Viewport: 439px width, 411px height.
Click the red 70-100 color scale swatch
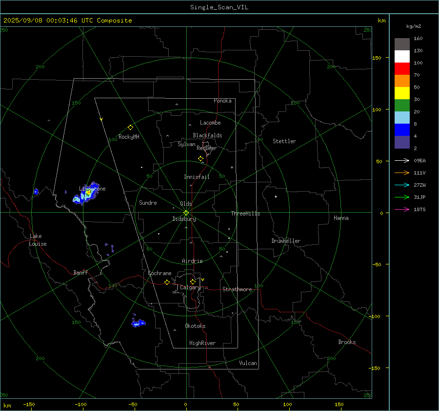click(402, 69)
